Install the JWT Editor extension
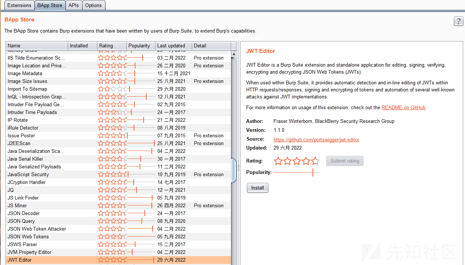Image resolution: width=465 pixels, height=265 pixels. [258, 188]
